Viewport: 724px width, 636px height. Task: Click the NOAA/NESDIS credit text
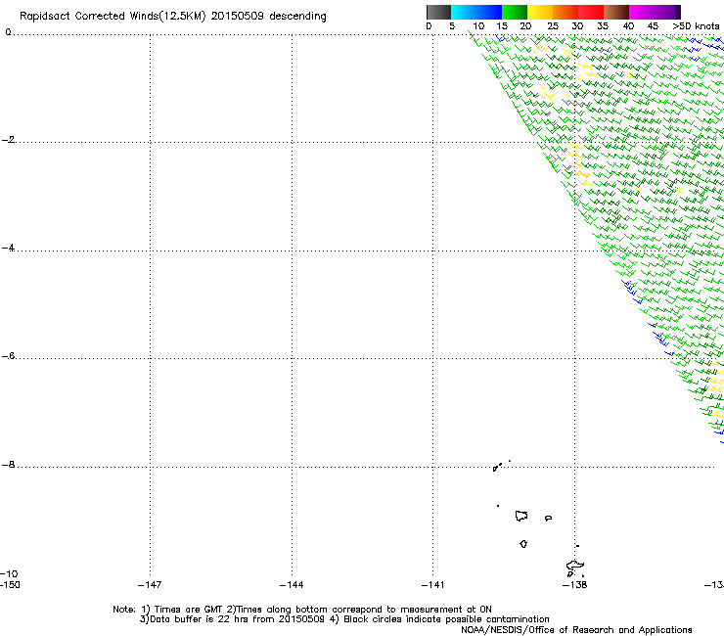[x=576, y=630]
